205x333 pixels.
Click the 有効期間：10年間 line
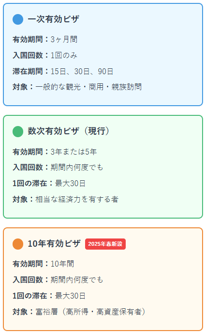pos(44,264)
